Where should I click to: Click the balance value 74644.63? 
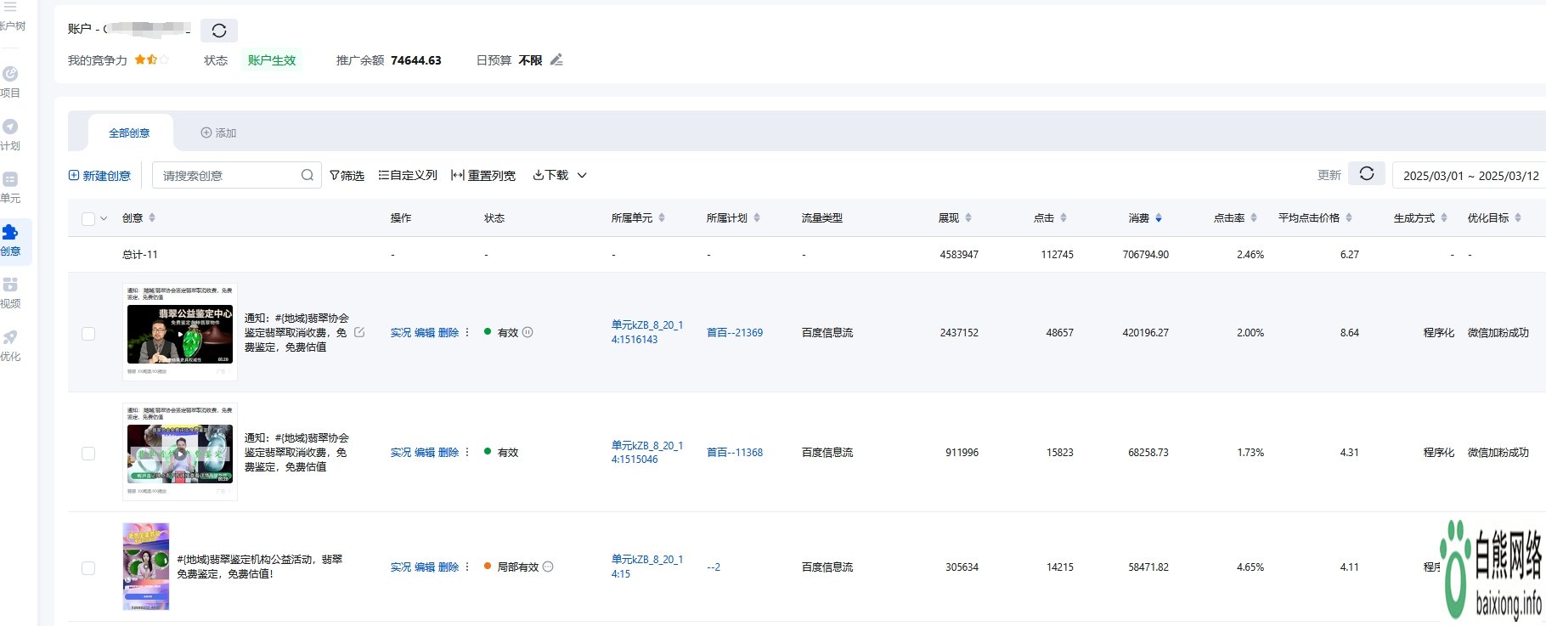click(x=416, y=60)
